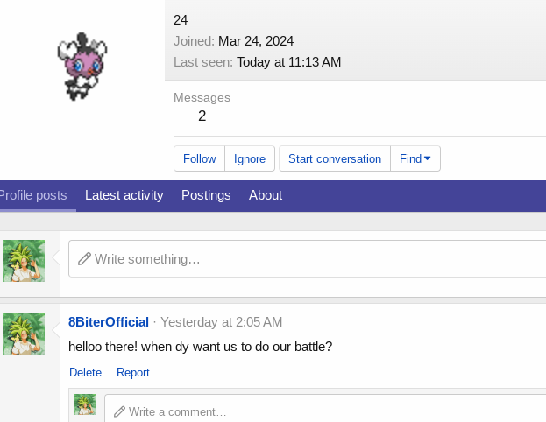This screenshot has width=546, height=422.
Task: Open the Find dropdown menu
Action: [415, 158]
